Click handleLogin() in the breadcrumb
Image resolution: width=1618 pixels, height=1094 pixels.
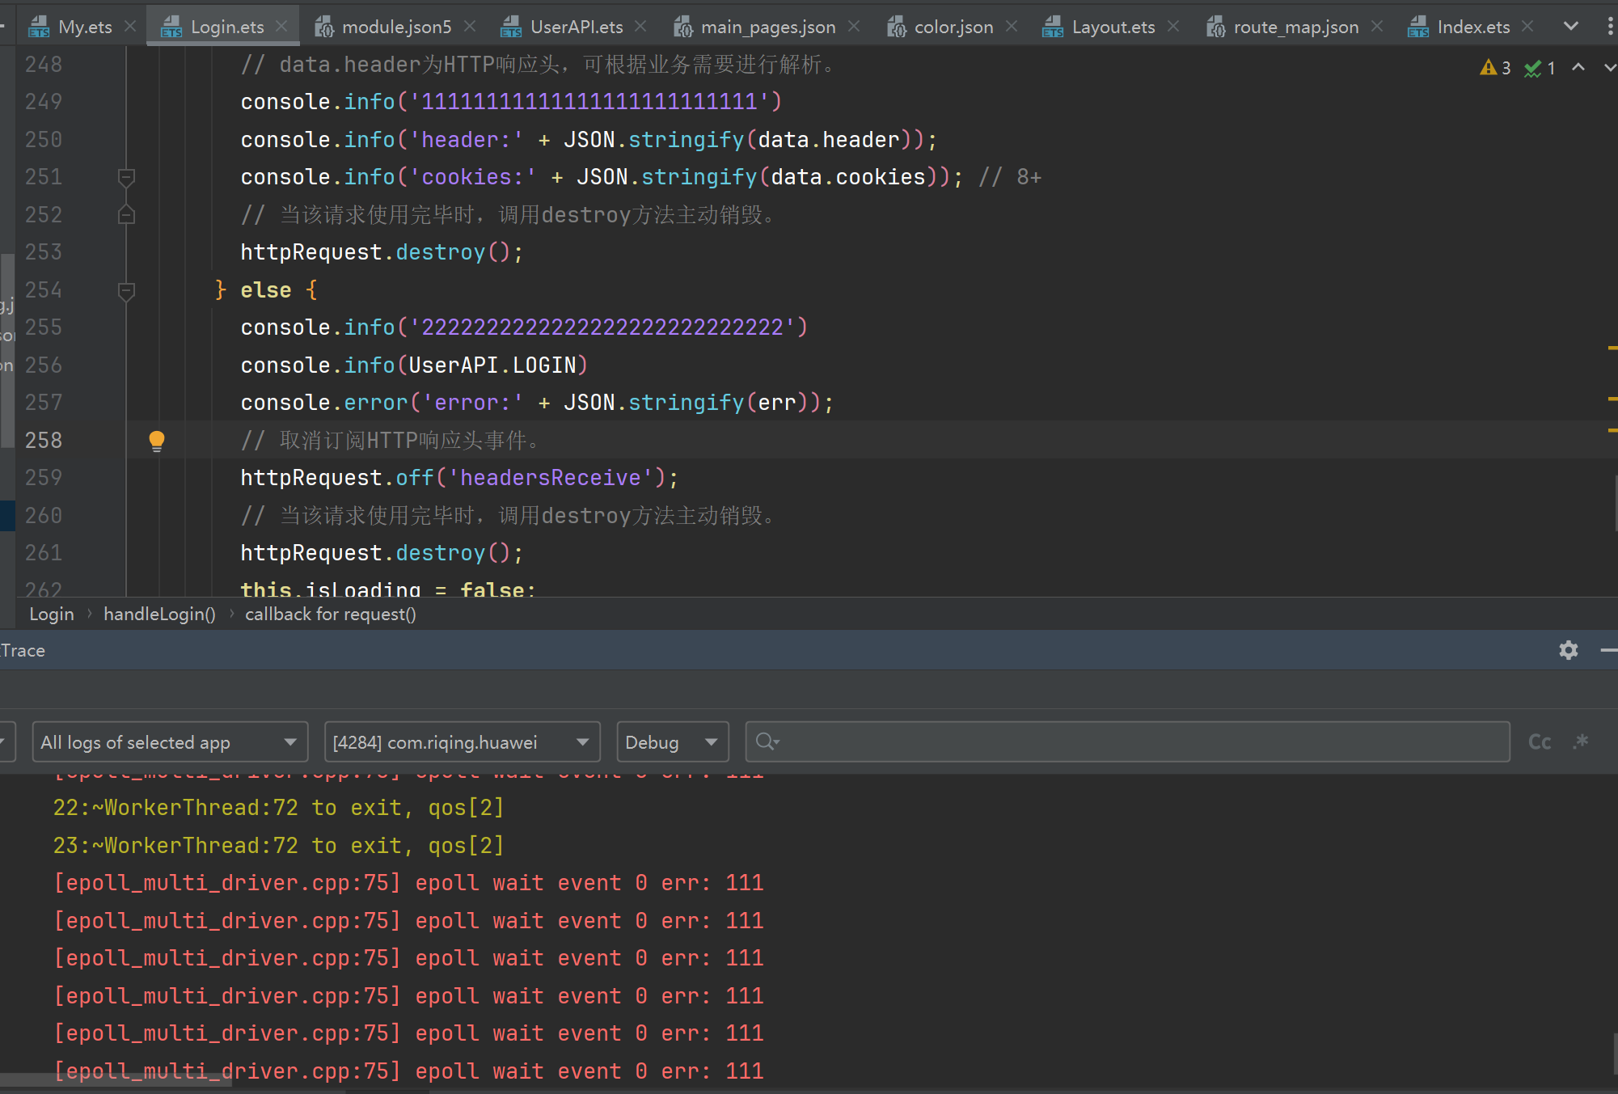[159, 615]
